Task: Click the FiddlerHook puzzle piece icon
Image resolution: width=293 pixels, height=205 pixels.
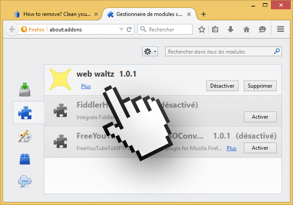Action: click(60, 110)
